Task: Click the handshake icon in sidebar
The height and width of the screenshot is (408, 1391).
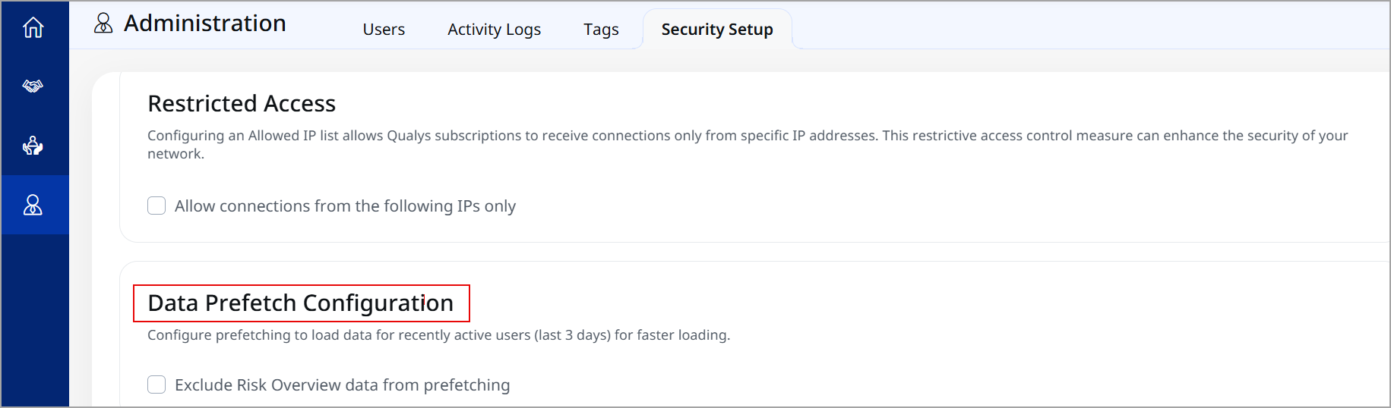Action: 33,86
